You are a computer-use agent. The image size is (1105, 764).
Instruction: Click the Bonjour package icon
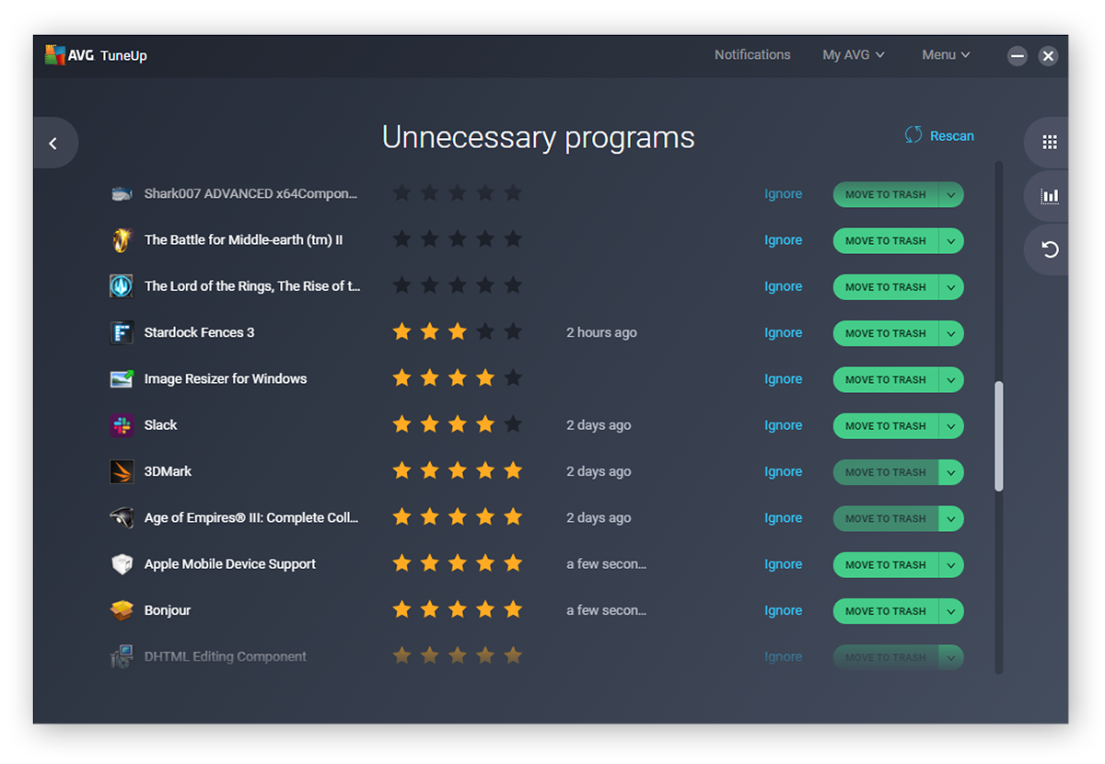point(122,610)
